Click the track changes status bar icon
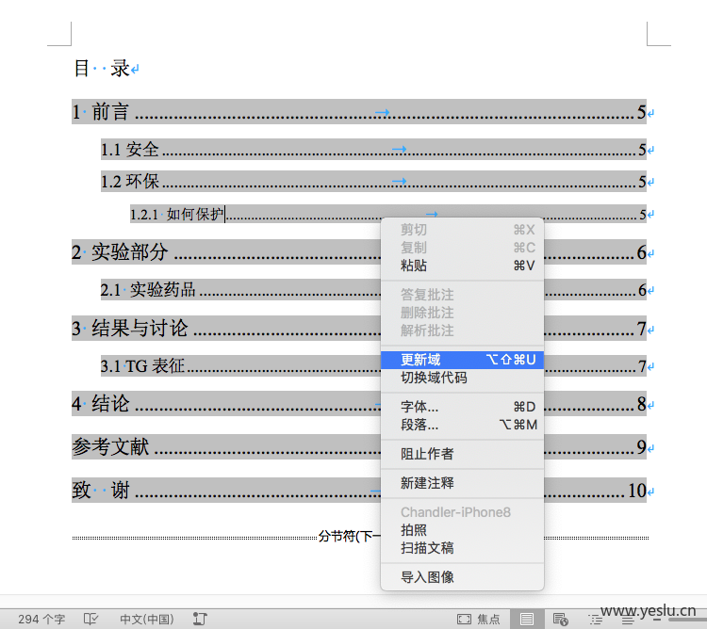 tap(200, 619)
